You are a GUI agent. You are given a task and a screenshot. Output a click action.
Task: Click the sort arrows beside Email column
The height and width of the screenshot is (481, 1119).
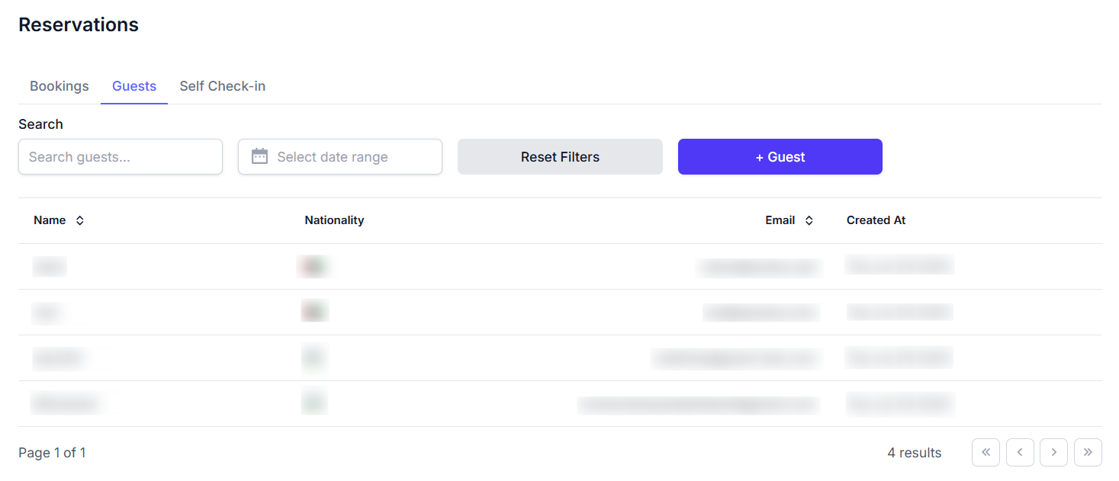809,220
